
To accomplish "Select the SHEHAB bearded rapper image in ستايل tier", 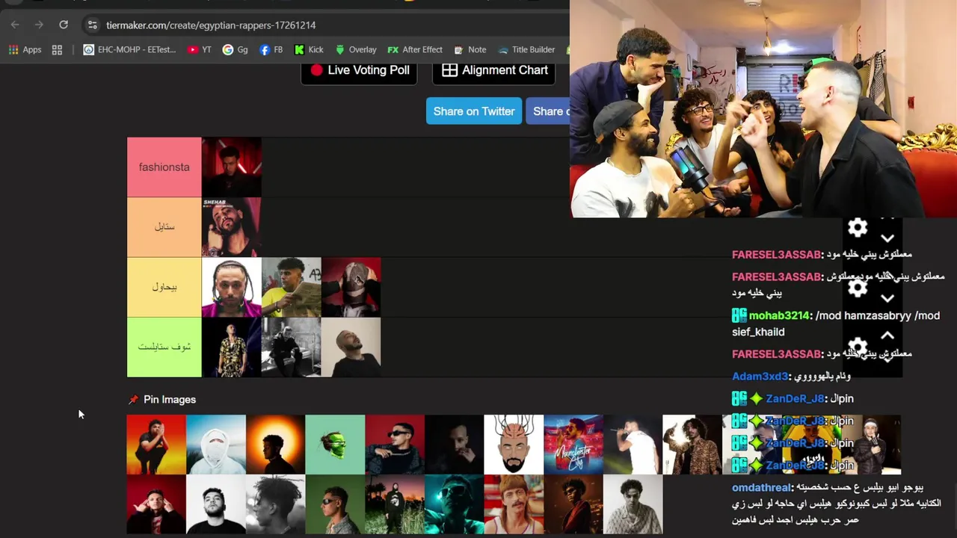I will 232,227.
